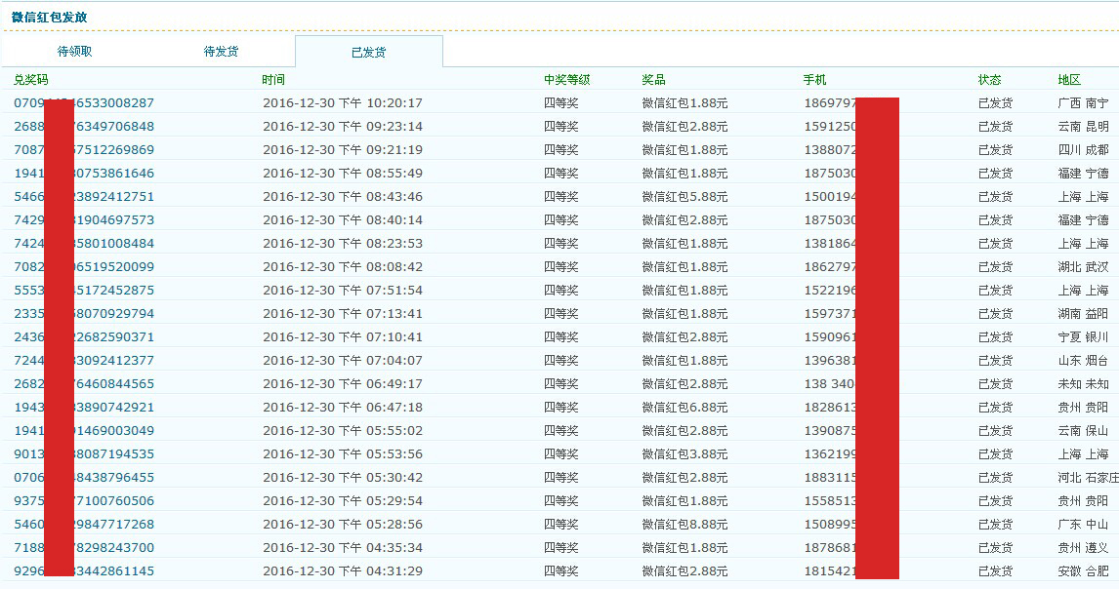Select the time cell 下午 04:35:34
The image size is (1119, 589).
(343, 548)
